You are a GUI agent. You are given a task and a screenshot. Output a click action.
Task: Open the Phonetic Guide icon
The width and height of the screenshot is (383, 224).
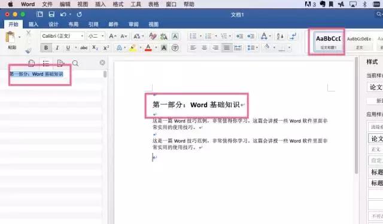coord(163,36)
